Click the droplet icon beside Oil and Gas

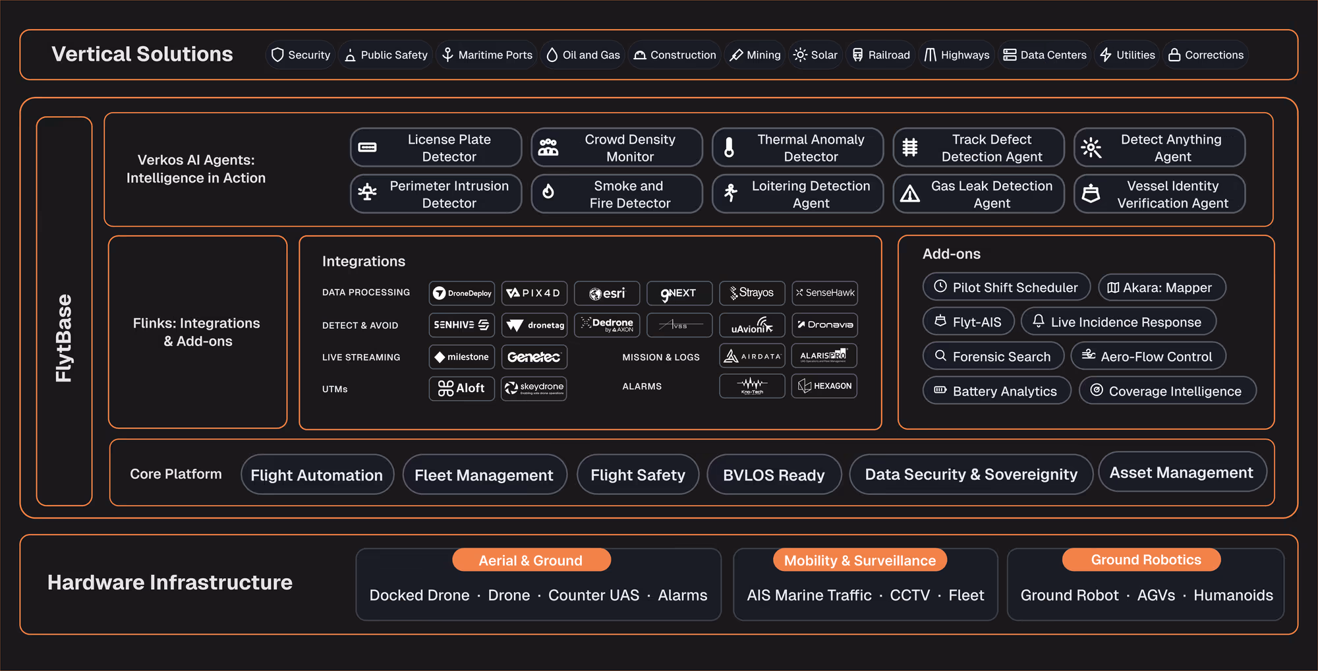click(x=552, y=55)
